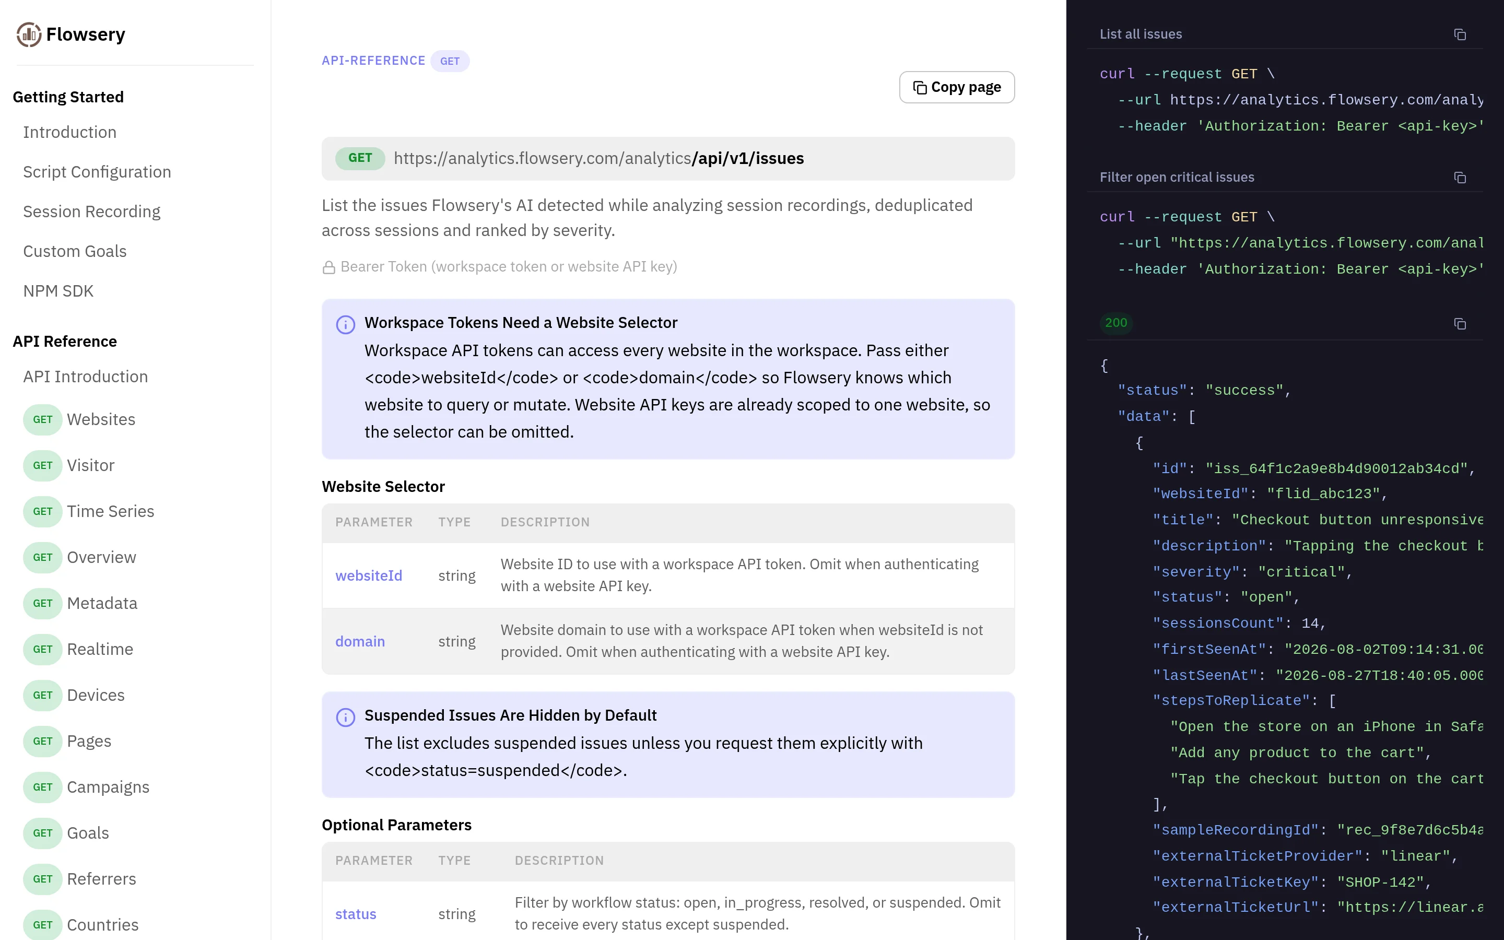The width and height of the screenshot is (1504, 940).
Task: Open the Introduction page
Action: point(69,132)
